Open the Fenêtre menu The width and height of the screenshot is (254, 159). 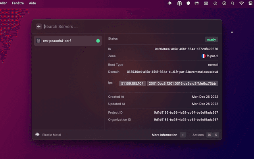pyautogui.click(x=18, y=3)
